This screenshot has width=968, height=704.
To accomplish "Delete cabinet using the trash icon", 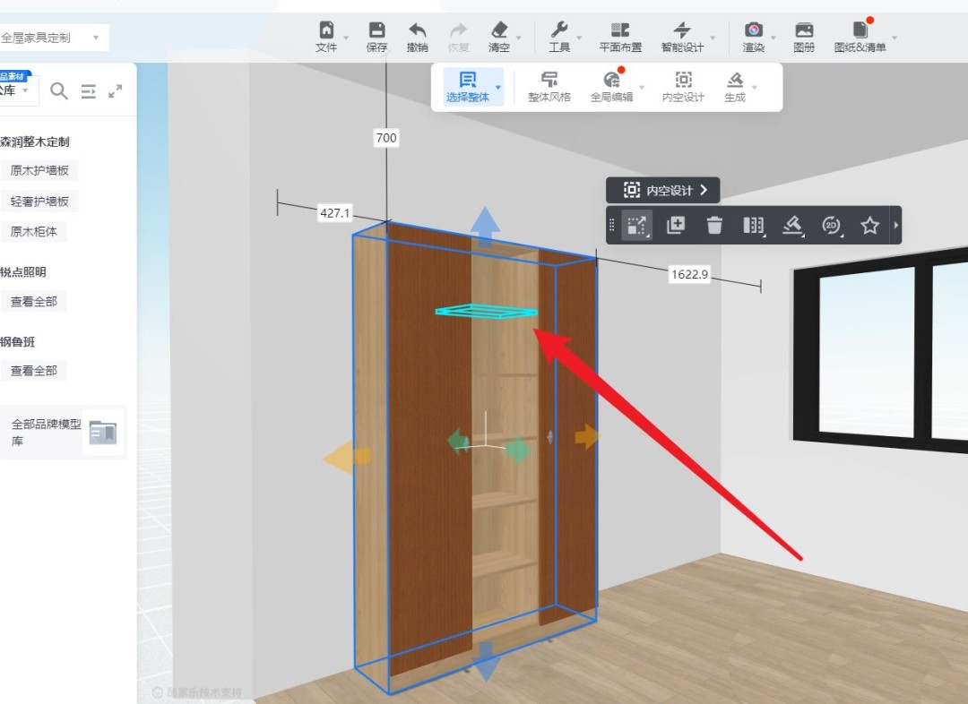I will coord(714,226).
